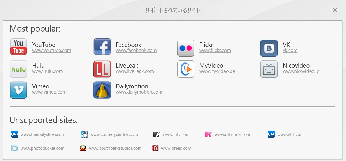Visit the www.myvideo.de link
Viewport: 346px width, 161px height.
click(217, 71)
